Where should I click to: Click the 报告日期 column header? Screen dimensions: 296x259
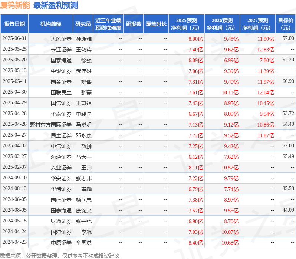(14, 24)
